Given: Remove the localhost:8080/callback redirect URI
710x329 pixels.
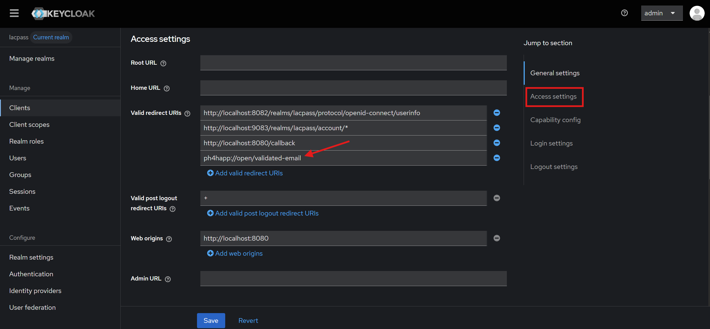Looking at the screenshot, I should click(497, 143).
